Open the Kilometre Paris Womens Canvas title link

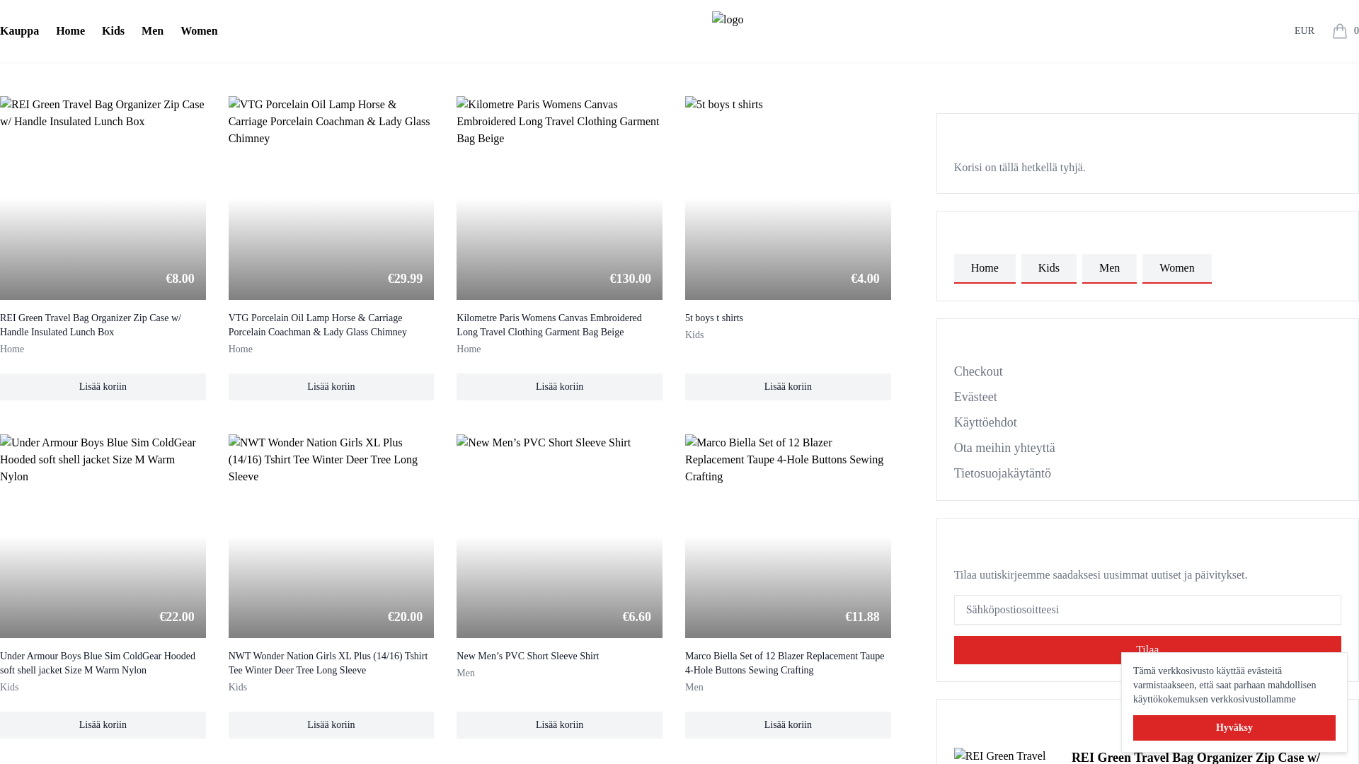549,325
